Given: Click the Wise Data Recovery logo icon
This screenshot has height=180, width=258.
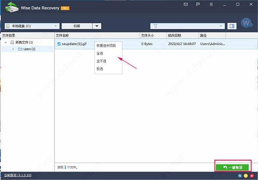Looking at the screenshot, I should click(x=12, y=8).
